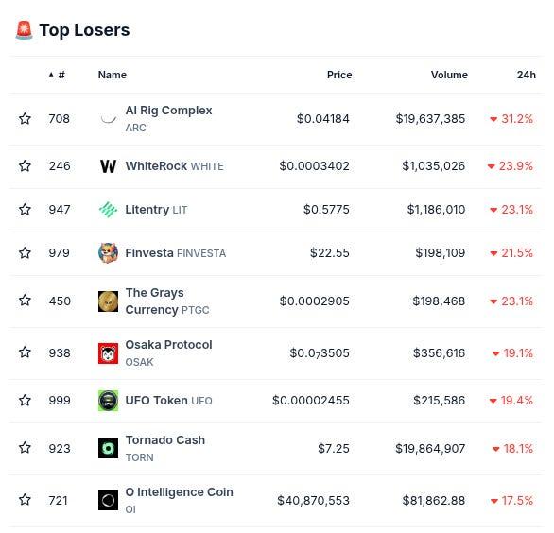This screenshot has width=554, height=533.
Task: Click The Grays Currency gold coin icon
Action: [x=108, y=301]
